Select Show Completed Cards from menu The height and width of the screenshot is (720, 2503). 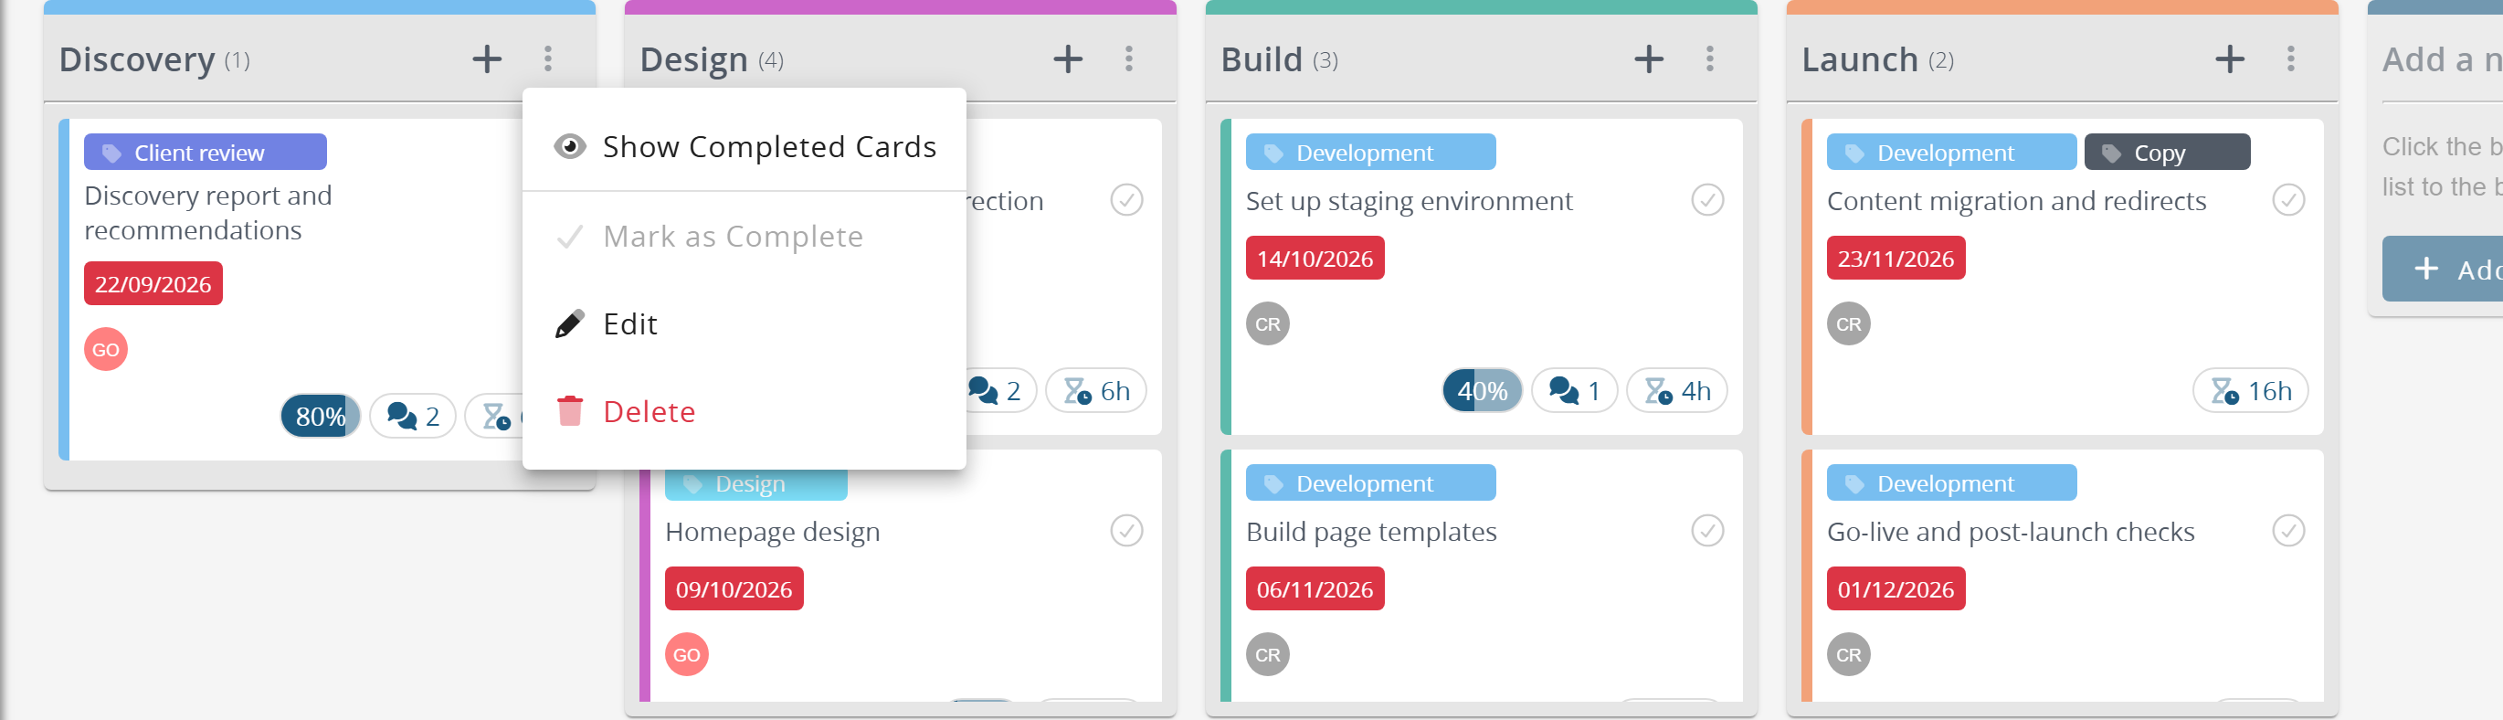pos(745,147)
